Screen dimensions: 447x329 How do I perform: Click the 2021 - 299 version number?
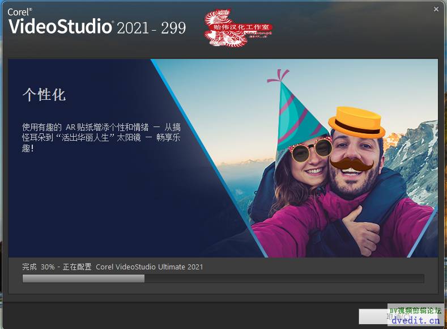click(151, 27)
